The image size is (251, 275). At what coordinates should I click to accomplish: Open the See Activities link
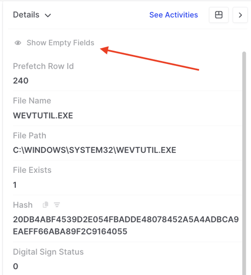click(x=174, y=15)
